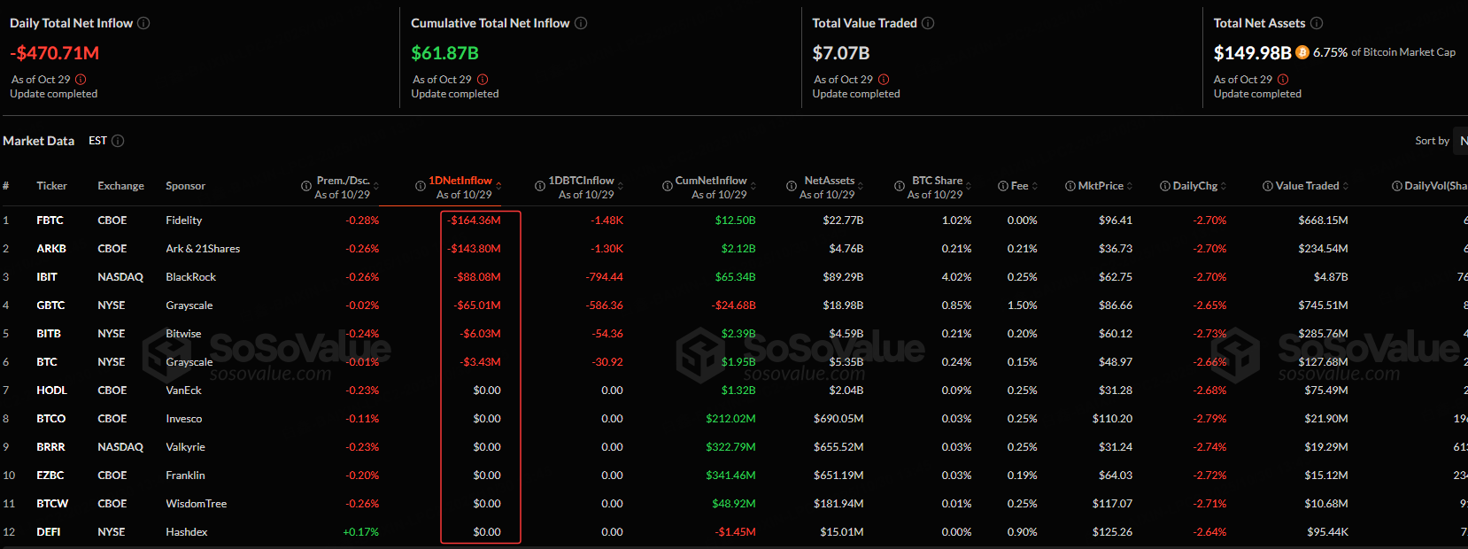Screen dimensions: 1468x549
Task: Click red alert icon under Cumulative Net Inflow date
Action: (483, 80)
